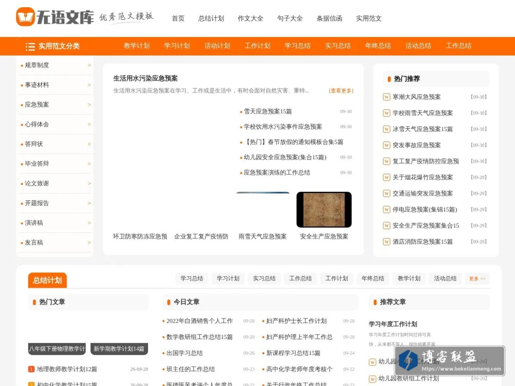The width and height of the screenshot is (515, 386).
Task: Click the 八年级下册物理教学计 image caption
Action: point(57,349)
